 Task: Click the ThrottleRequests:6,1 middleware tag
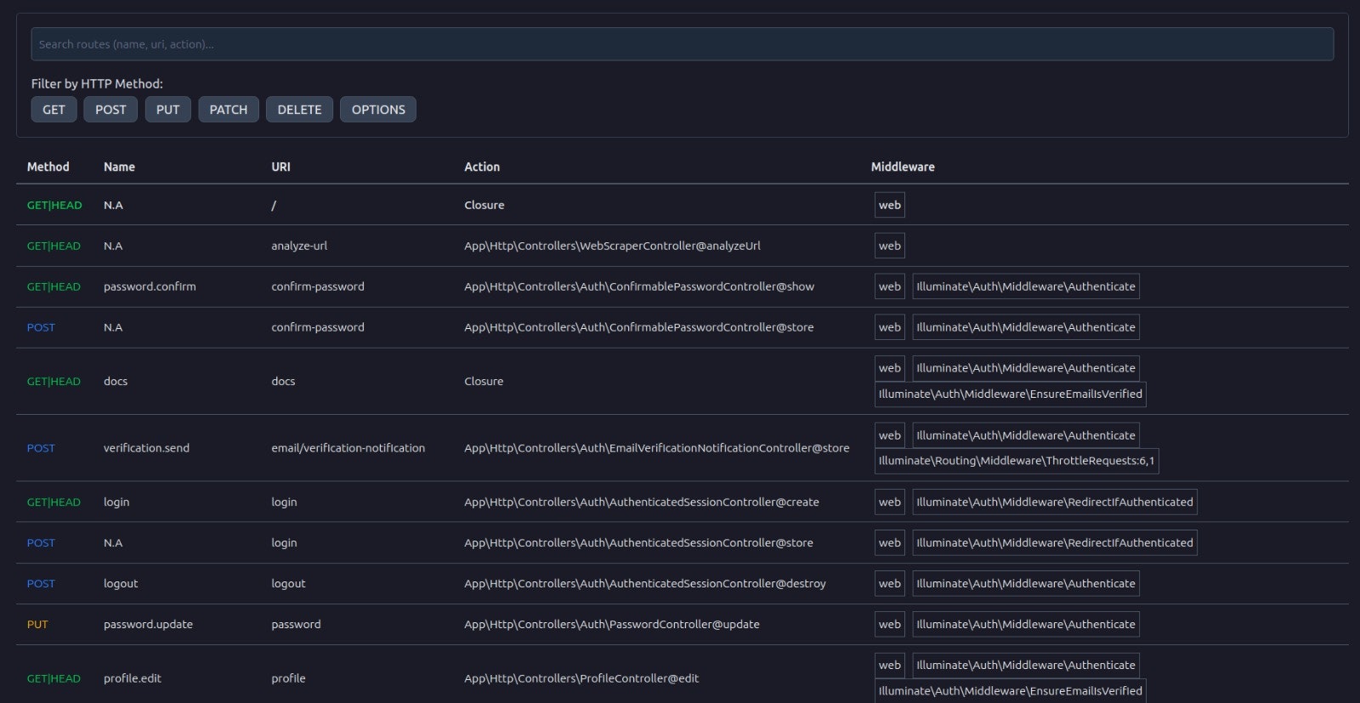tap(1017, 461)
